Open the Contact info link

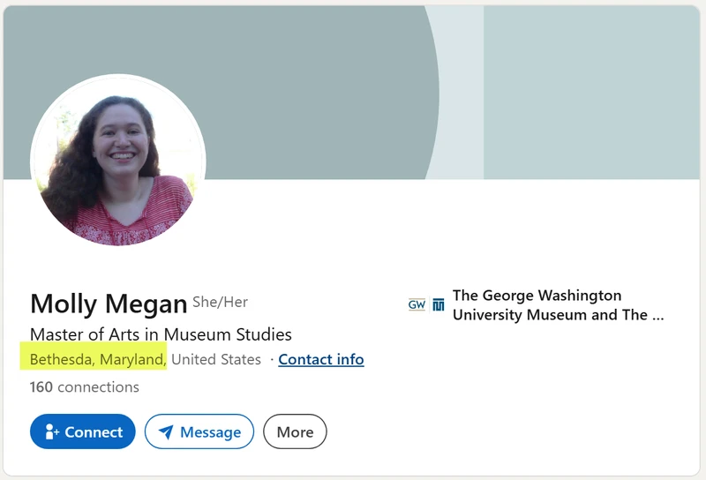[321, 359]
